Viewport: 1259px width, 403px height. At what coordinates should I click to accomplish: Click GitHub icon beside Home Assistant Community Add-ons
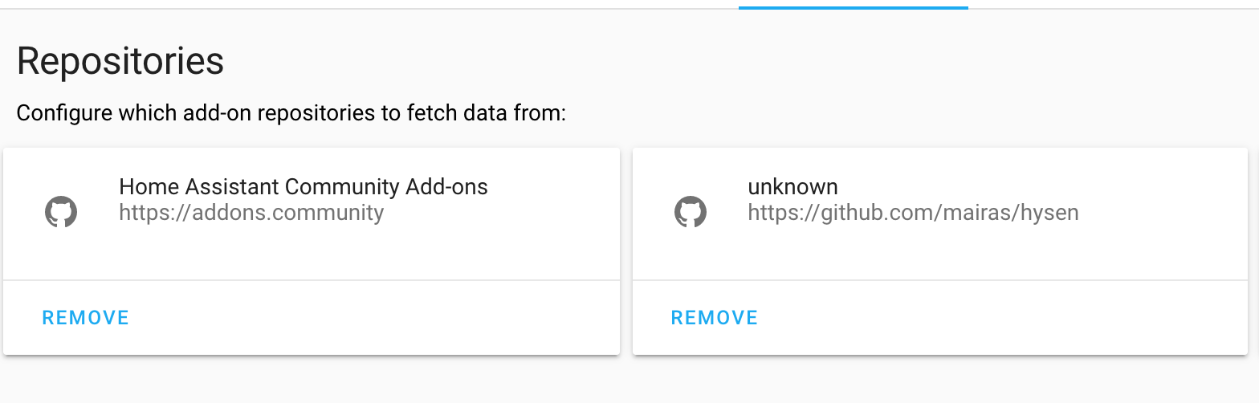[60, 212]
